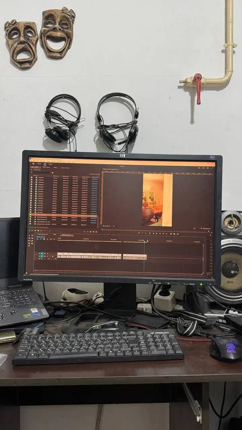Viewport: 242px width, 430px height.
Task: Switch to the Export tab
Action: (50, 164)
